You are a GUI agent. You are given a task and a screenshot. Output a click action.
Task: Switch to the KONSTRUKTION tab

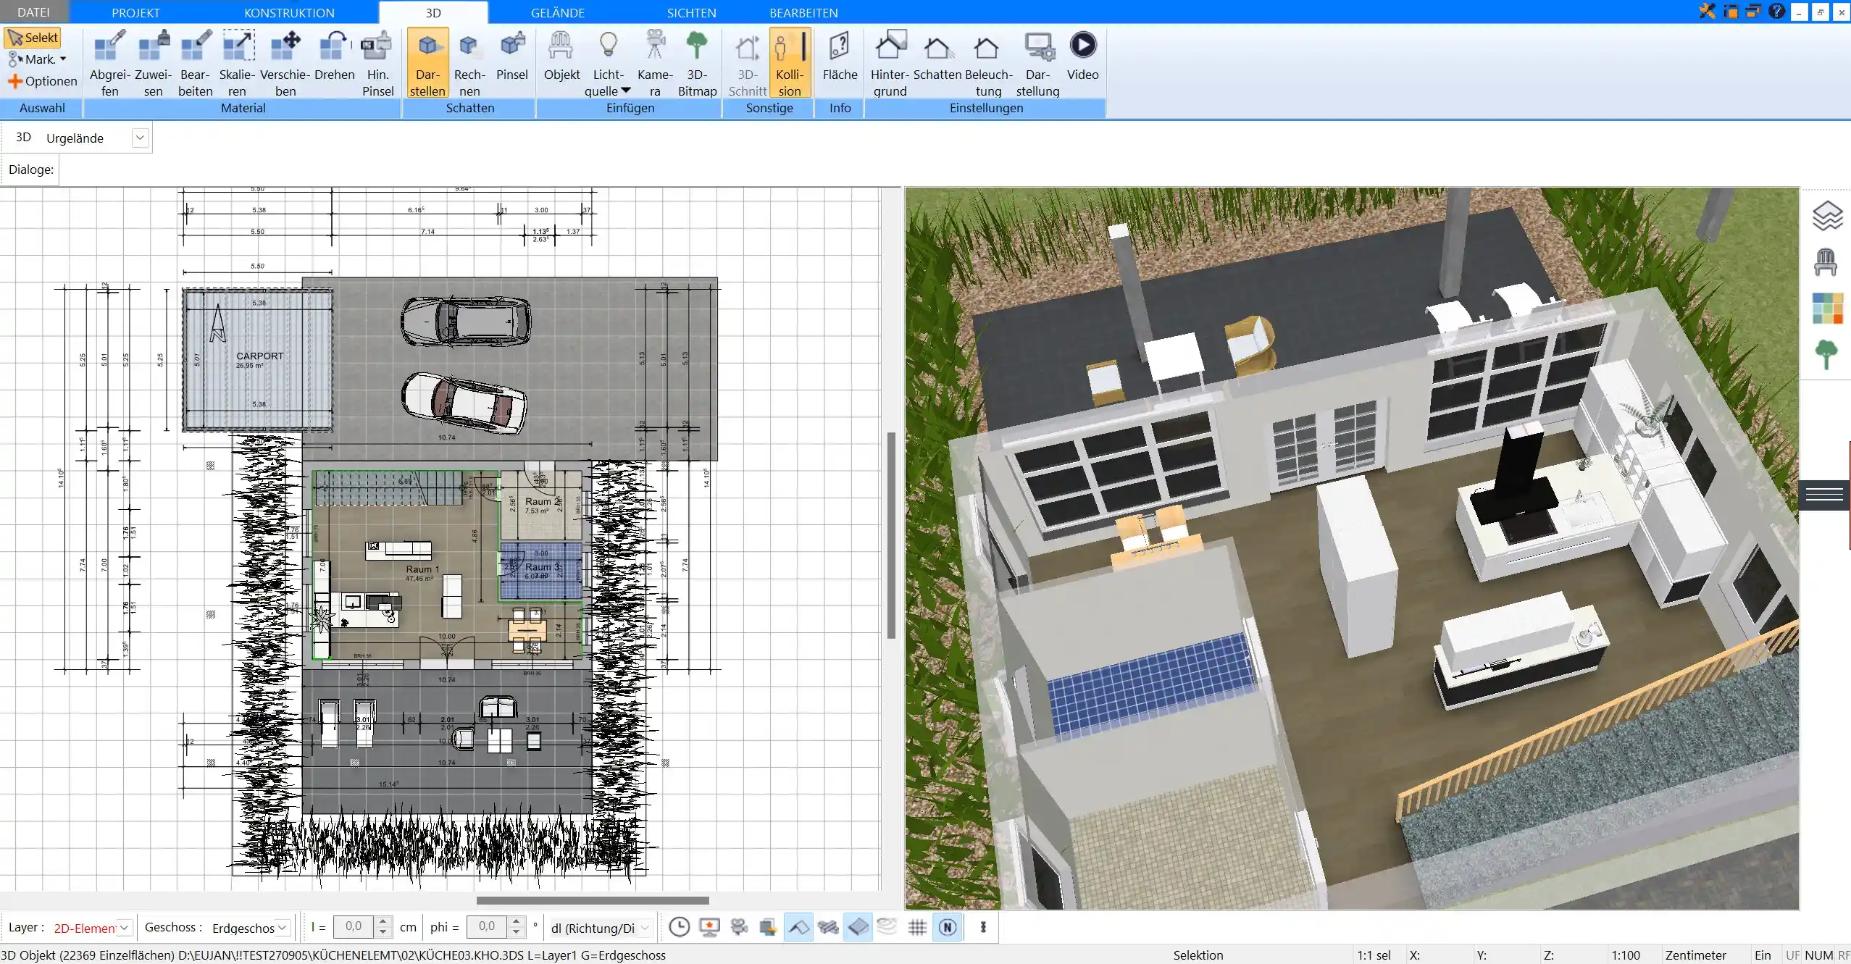(x=289, y=12)
